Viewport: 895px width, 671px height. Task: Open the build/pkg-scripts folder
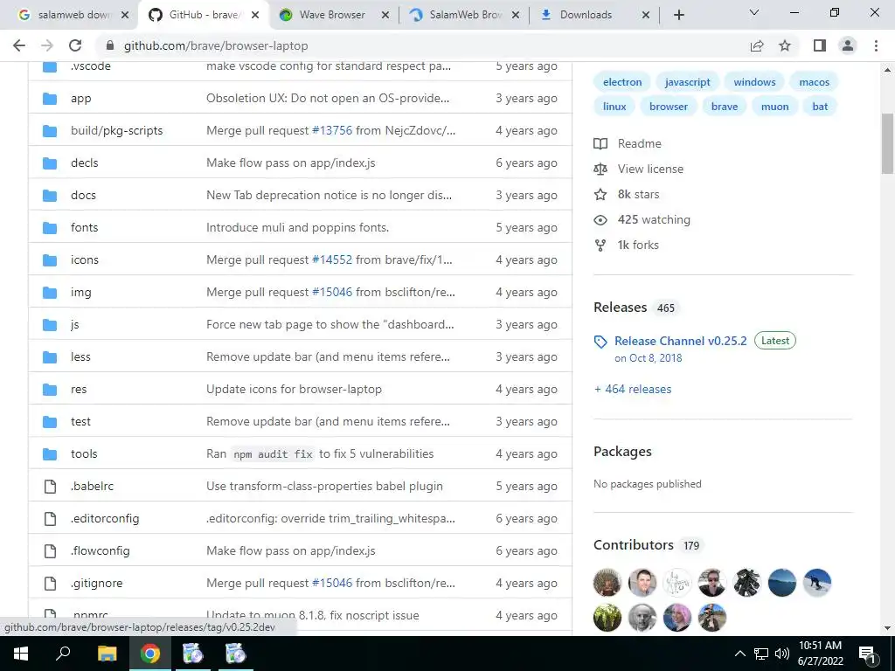pos(116,131)
